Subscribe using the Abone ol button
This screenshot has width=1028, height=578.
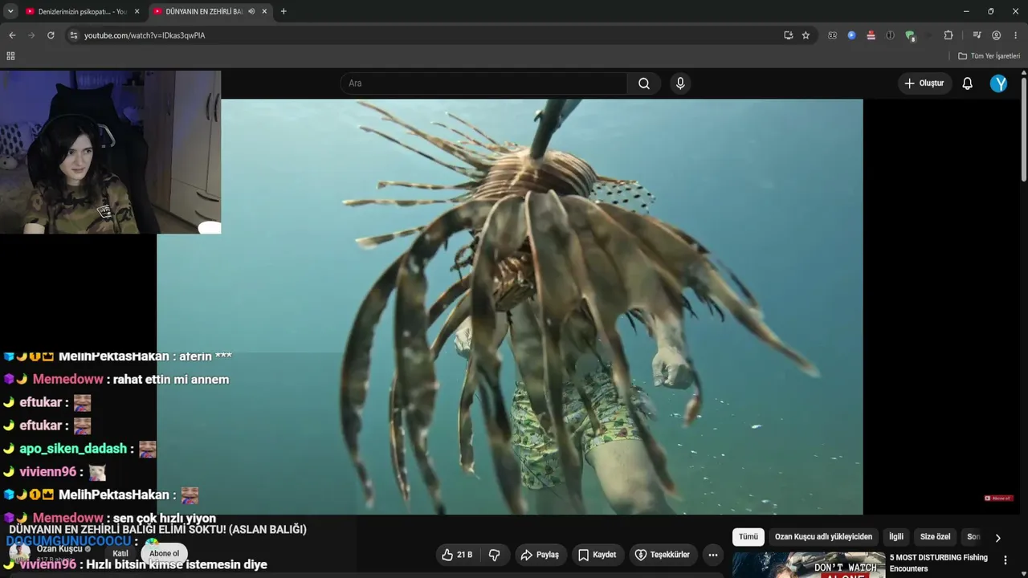[164, 553]
